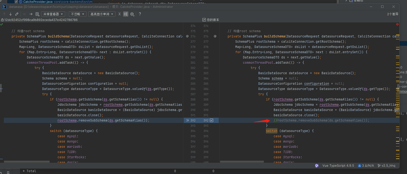Open git branch v2.5_hhq widget
The image size is (407, 174).
[x=386, y=166]
